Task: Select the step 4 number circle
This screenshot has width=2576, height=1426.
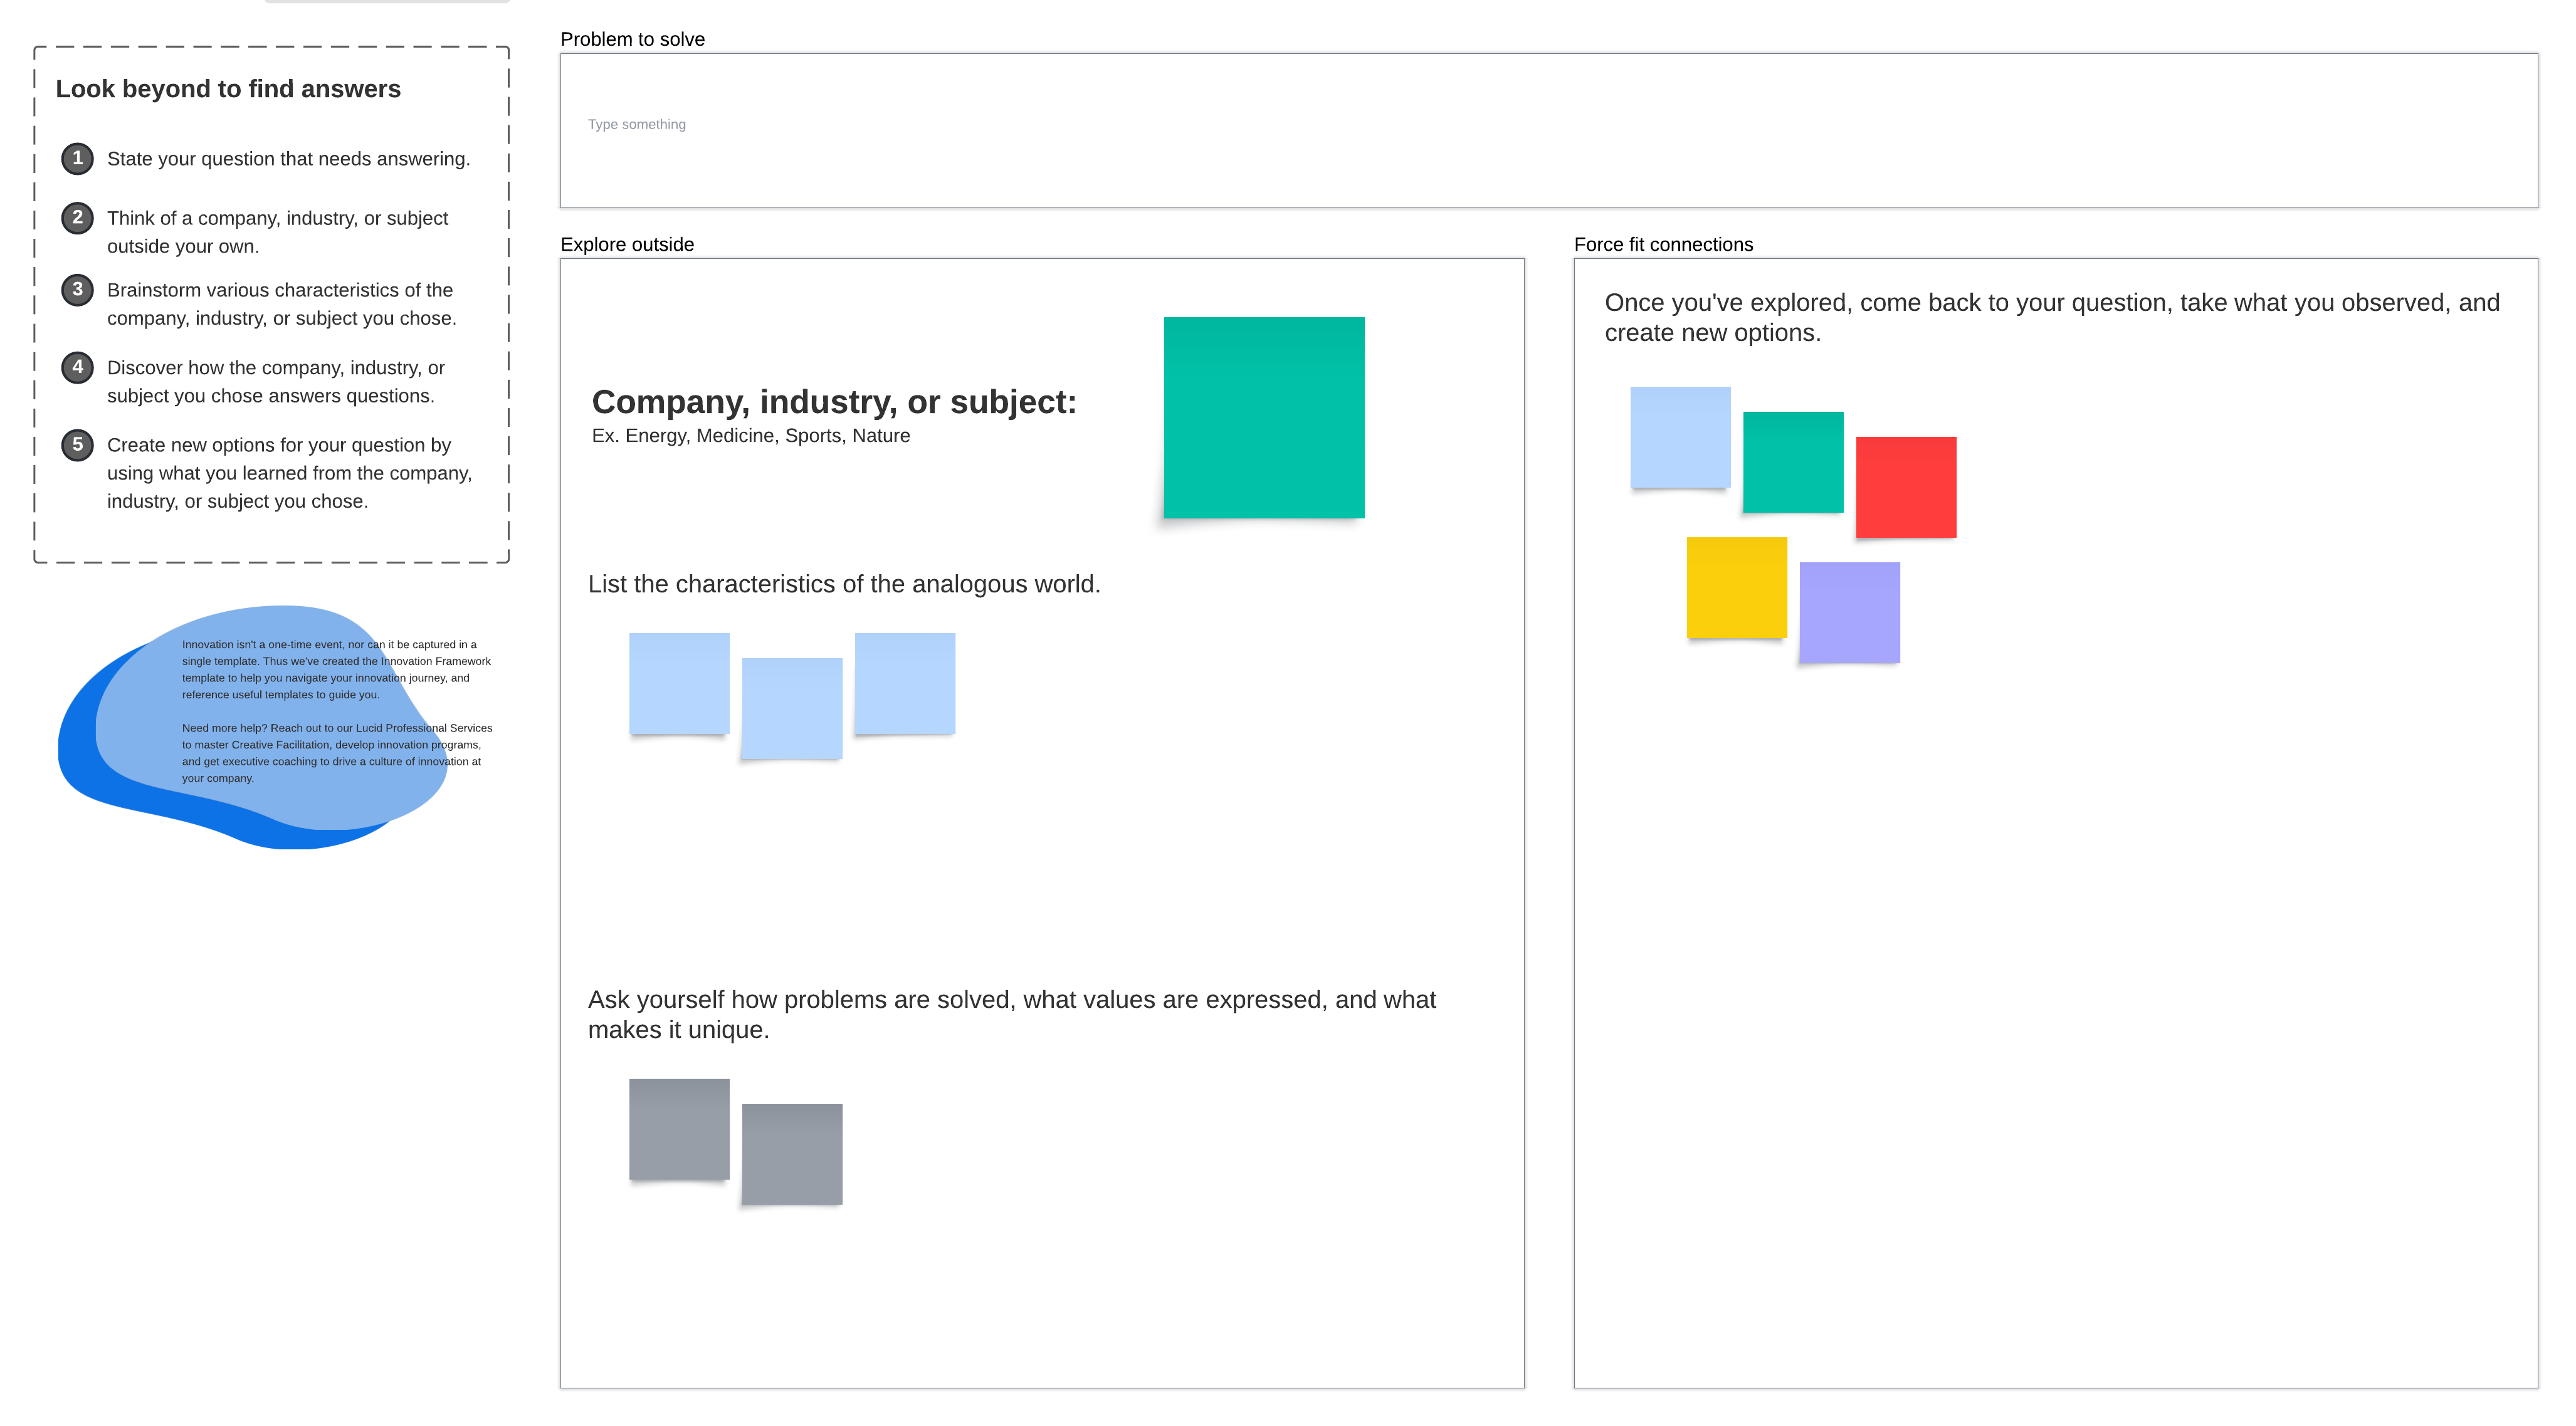Action: (x=77, y=367)
